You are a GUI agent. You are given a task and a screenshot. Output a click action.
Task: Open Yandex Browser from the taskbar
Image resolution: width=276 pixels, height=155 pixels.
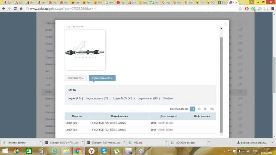coord(92,151)
